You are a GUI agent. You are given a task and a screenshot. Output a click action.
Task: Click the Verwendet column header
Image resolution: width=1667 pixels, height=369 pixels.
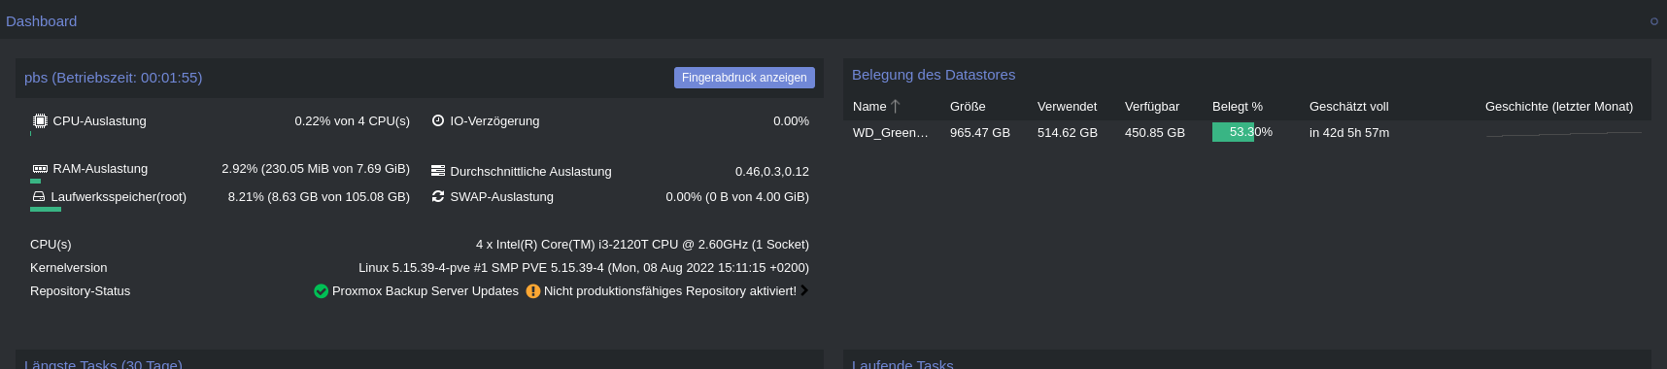pos(1067,107)
